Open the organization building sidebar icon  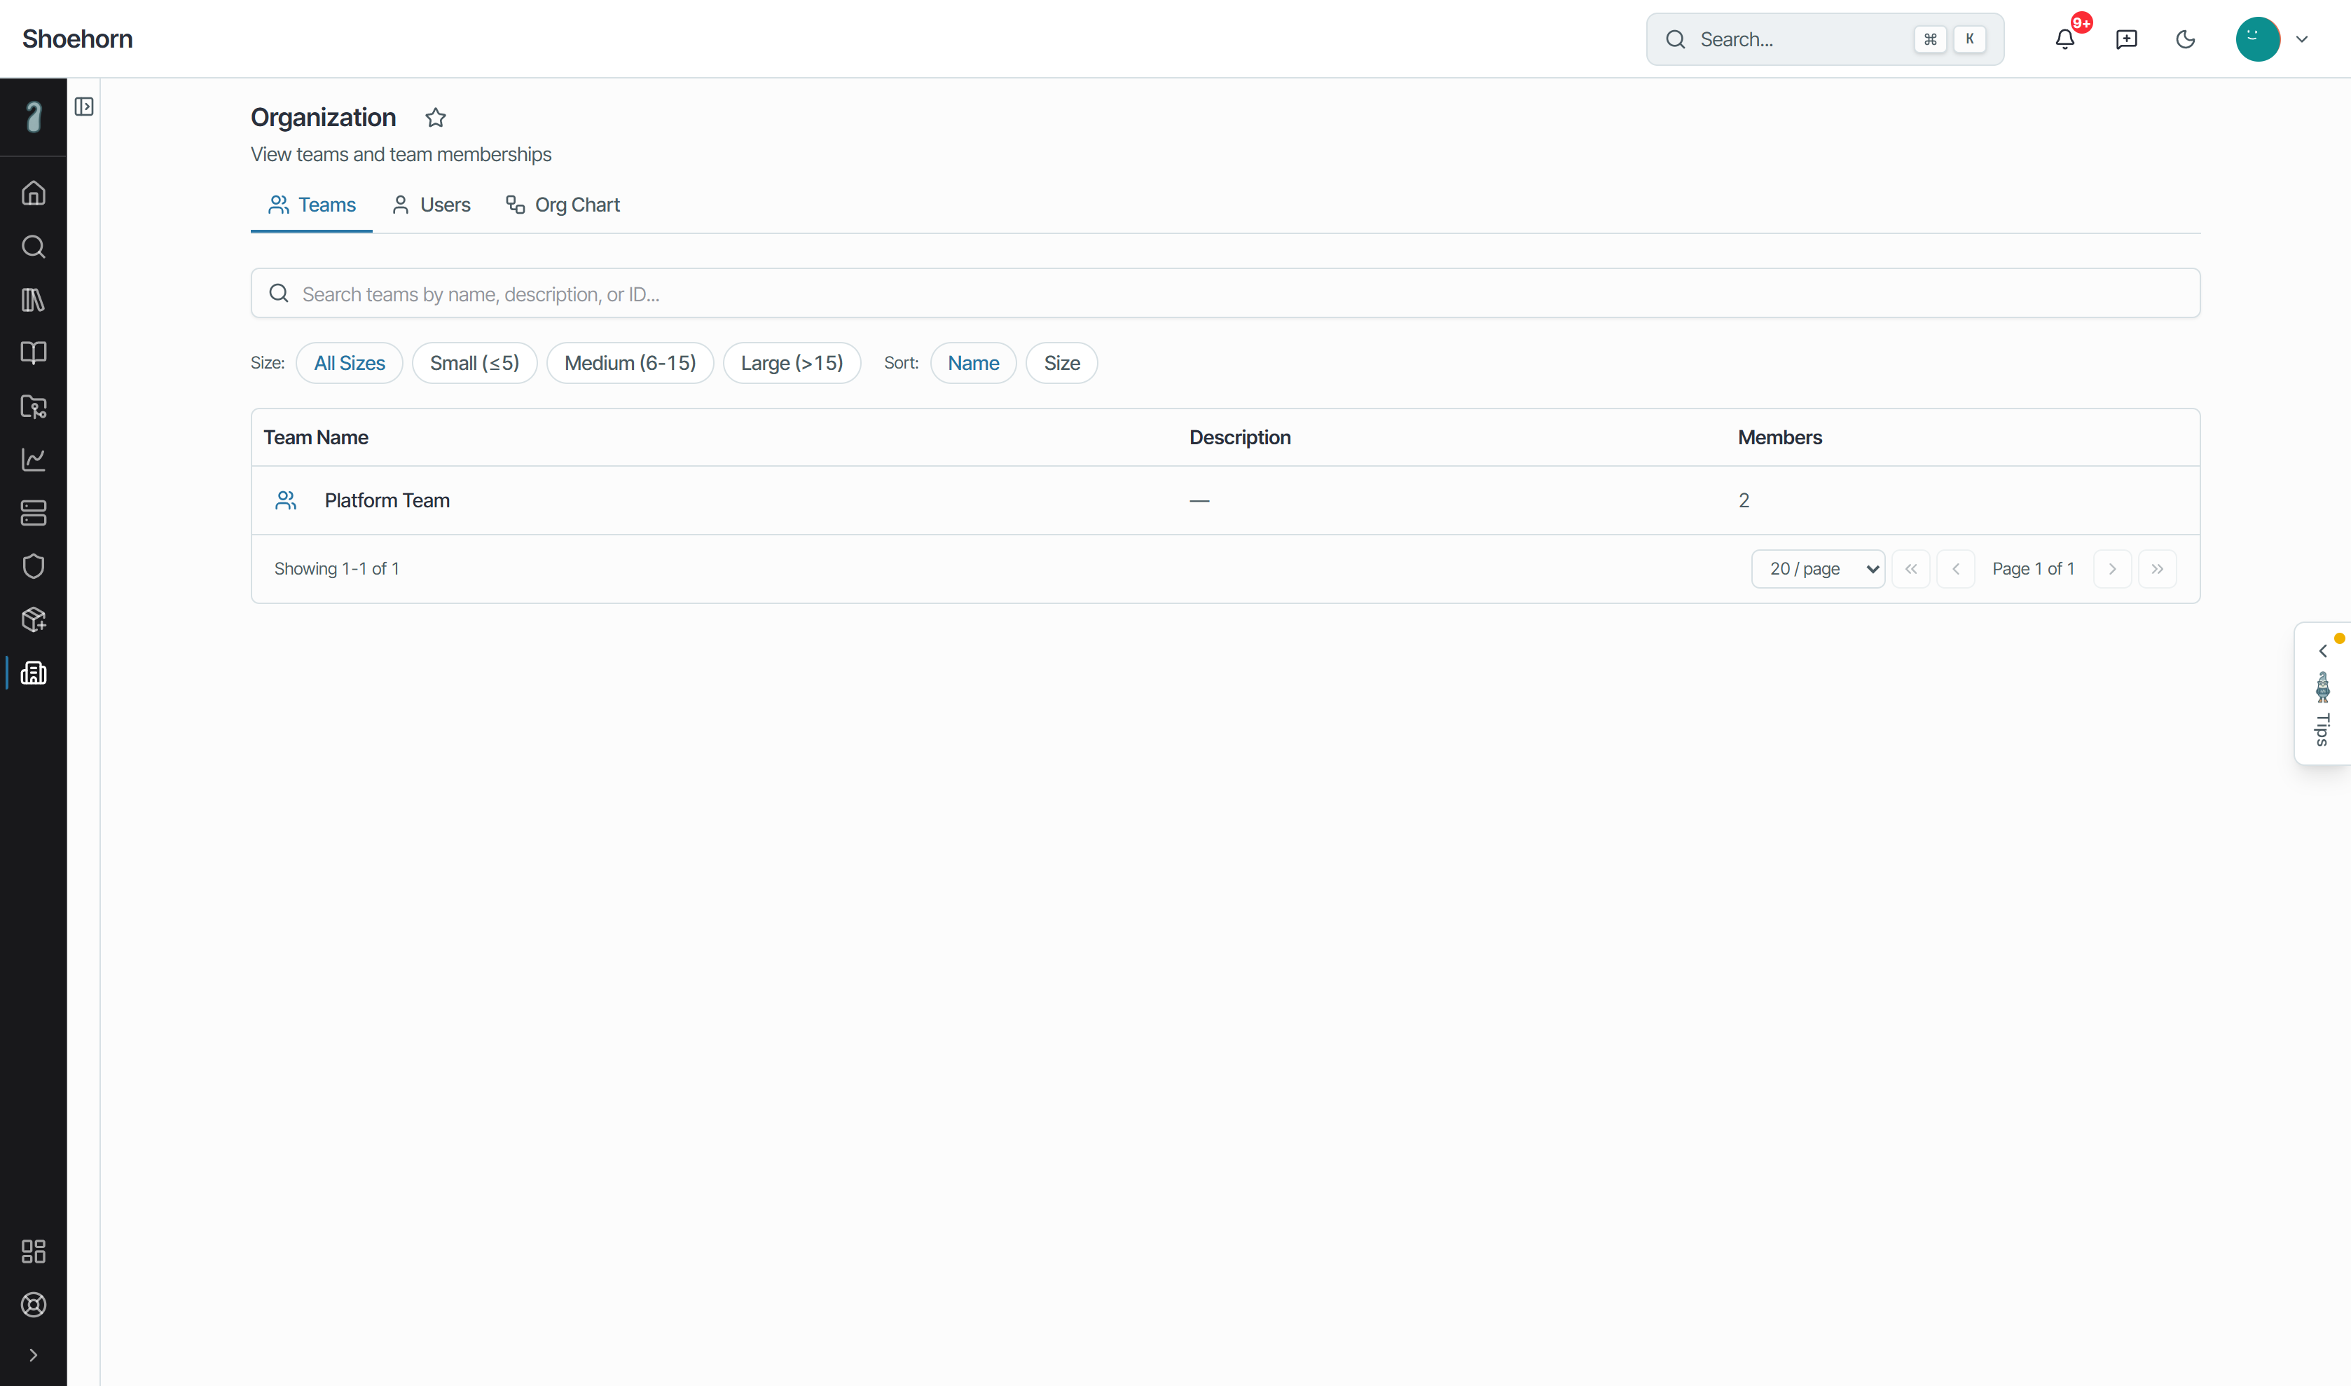[34, 673]
